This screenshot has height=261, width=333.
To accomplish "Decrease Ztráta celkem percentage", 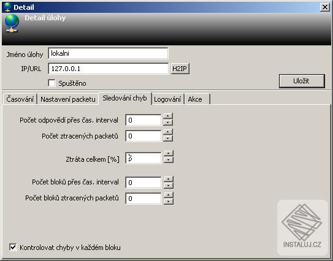I will coord(169,160).
